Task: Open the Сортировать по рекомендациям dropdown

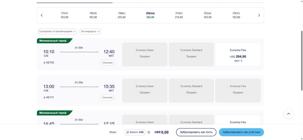Action: click(57, 31)
